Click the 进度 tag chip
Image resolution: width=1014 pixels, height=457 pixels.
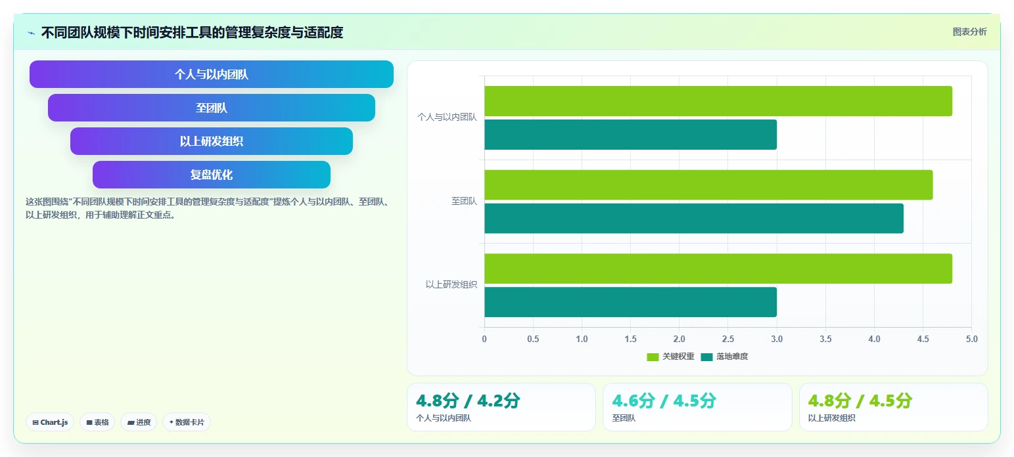click(139, 422)
